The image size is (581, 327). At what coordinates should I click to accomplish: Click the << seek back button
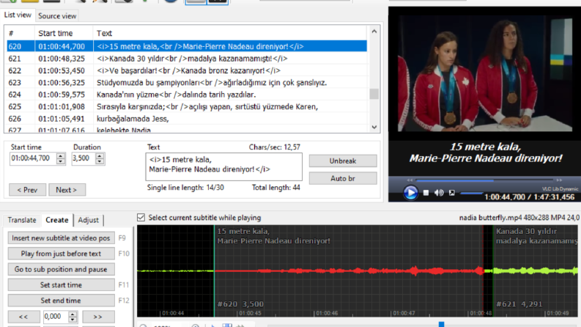[23, 317]
